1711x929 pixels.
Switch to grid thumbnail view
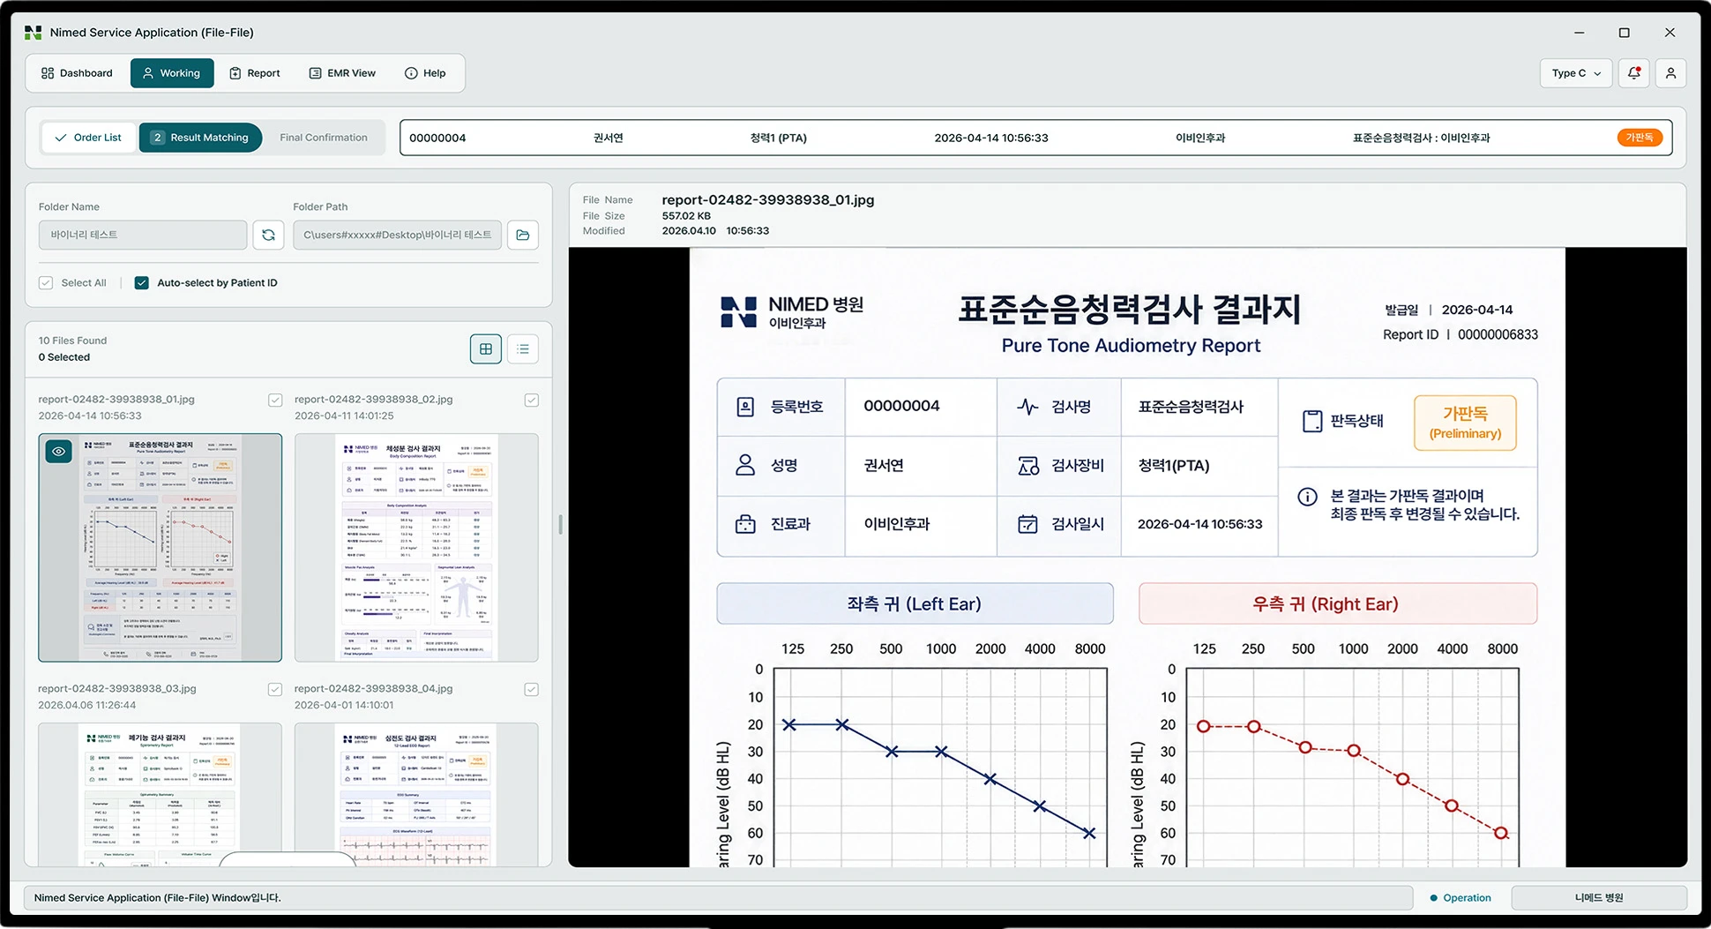(x=486, y=349)
